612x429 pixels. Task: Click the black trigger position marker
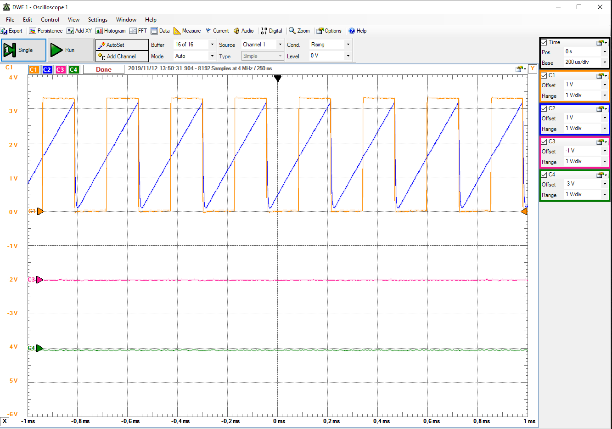coord(278,79)
